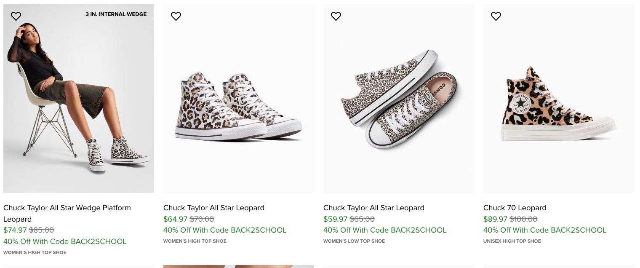Viewport: 640px width, 268px height.
Task: Click the $89.97 sale price
Action: coord(495,219)
